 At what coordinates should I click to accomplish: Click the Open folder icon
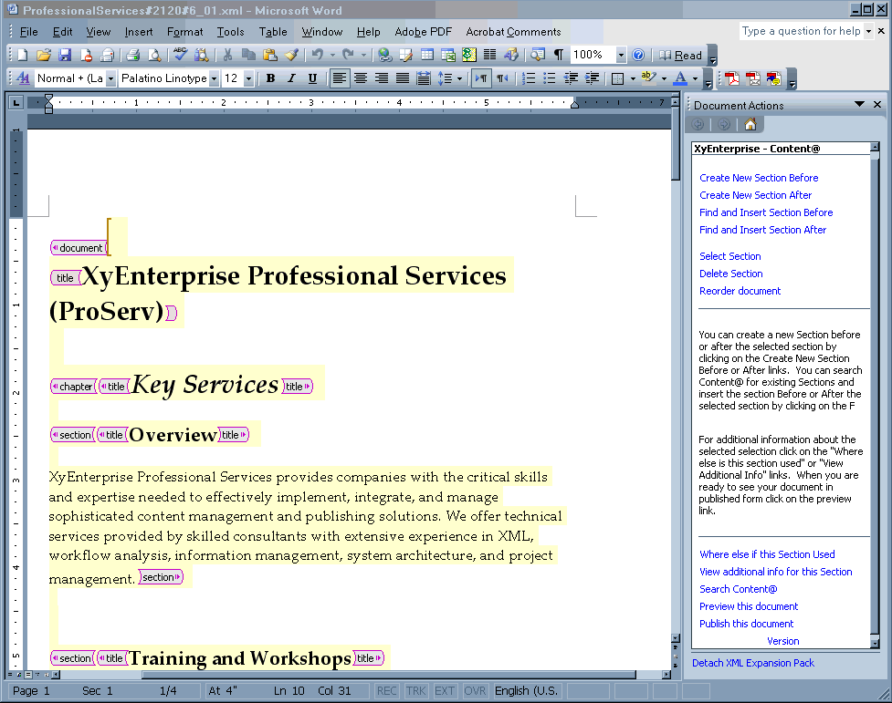click(43, 55)
